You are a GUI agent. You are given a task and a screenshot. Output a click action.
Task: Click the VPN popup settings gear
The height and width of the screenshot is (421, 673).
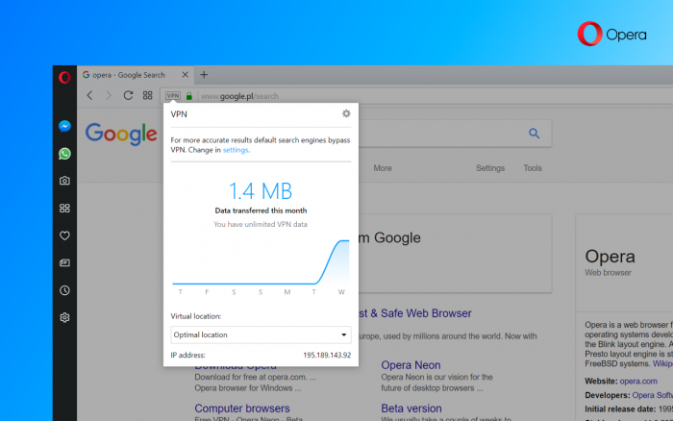346,113
